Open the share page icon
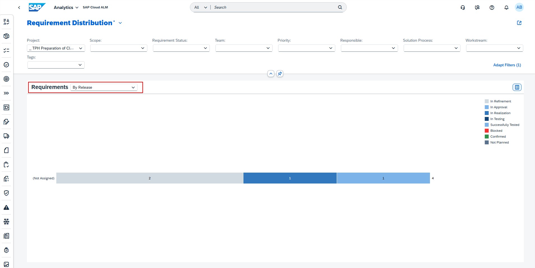Viewport: 535px width, 268px height. (519, 23)
